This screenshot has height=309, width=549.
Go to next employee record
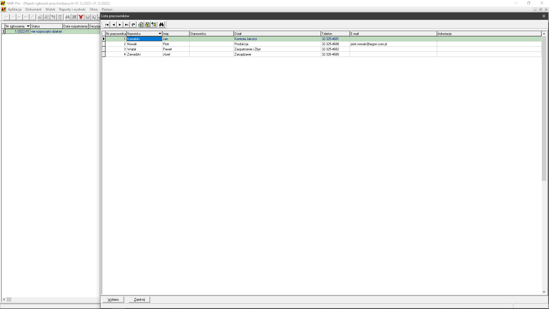point(120,25)
